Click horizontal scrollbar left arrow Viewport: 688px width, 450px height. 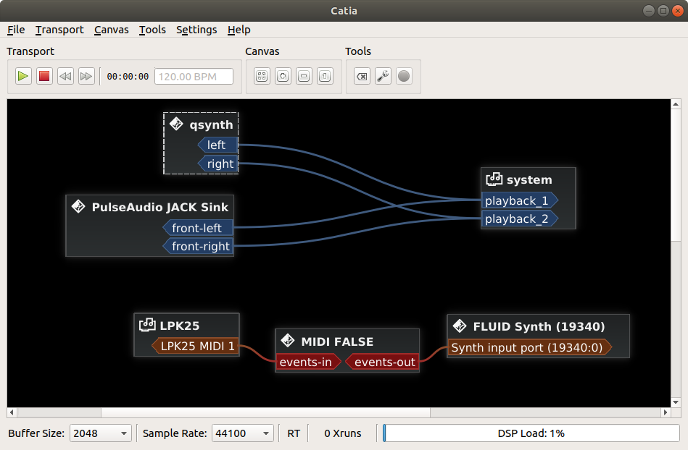tap(12, 412)
